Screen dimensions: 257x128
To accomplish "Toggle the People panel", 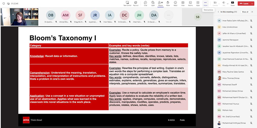I will tap(160, 3).
